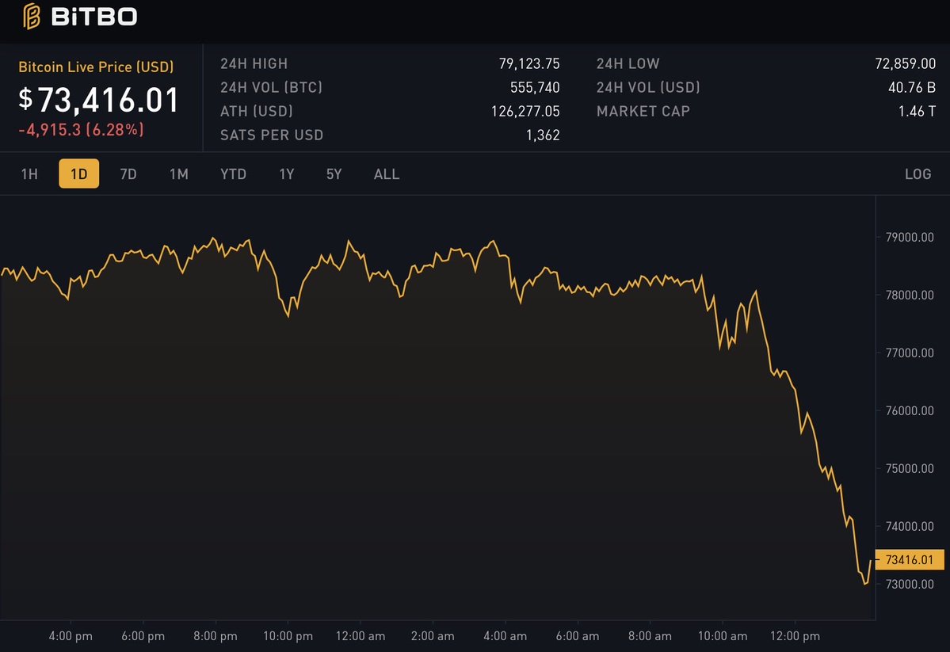Click the Bitbo logo icon
Image resolution: width=950 pixels, height=652 pixels.
click(x=32, y=16)
